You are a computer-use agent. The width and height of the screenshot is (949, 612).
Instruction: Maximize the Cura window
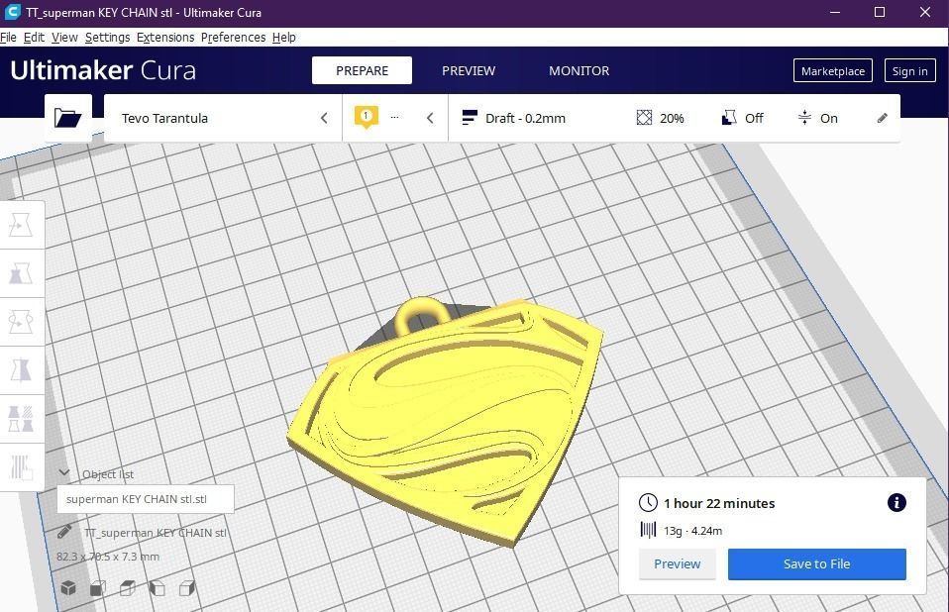click(x=880, y=12)
